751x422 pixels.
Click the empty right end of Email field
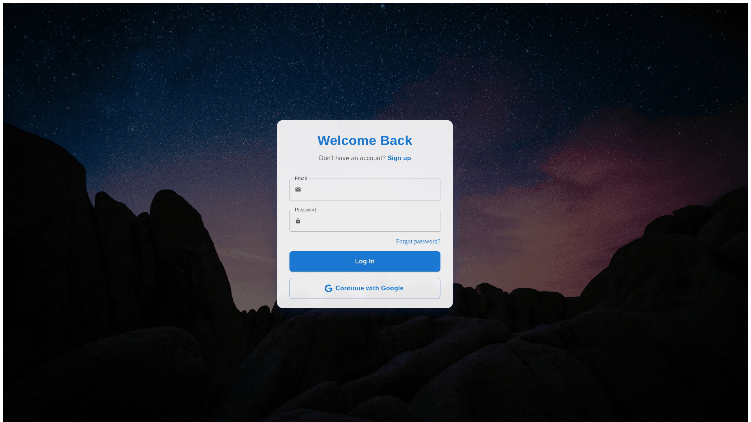[422, 190]
